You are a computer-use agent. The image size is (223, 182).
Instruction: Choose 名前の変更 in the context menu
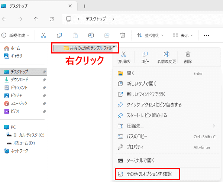[x=167, y=58]
